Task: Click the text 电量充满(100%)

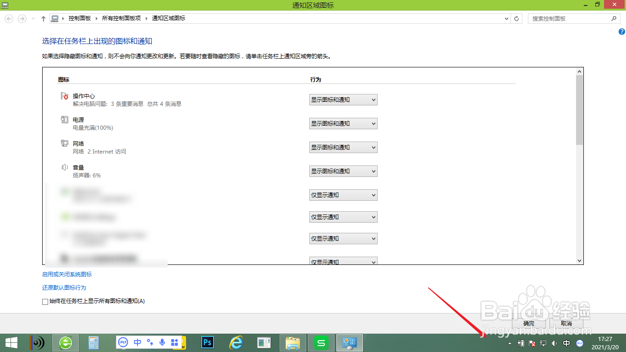Action: click(93, 128)
